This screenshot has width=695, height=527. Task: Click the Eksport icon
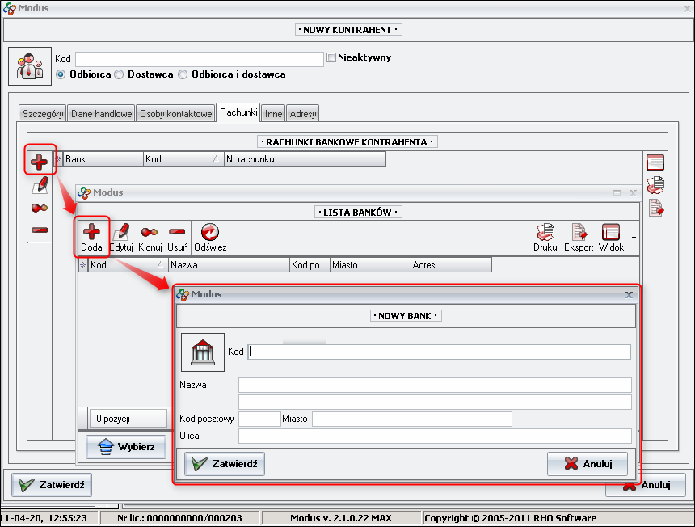coord(579,233)
